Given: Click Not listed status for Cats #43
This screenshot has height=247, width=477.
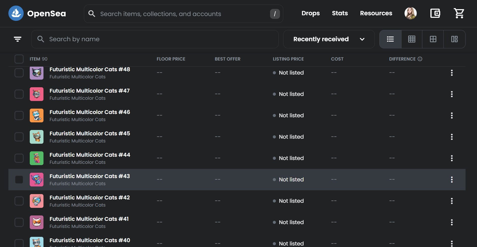Looking at the screenshot, I should (288, 180).
